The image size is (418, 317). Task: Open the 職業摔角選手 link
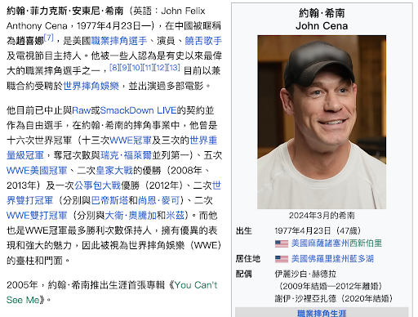(119, 41)
